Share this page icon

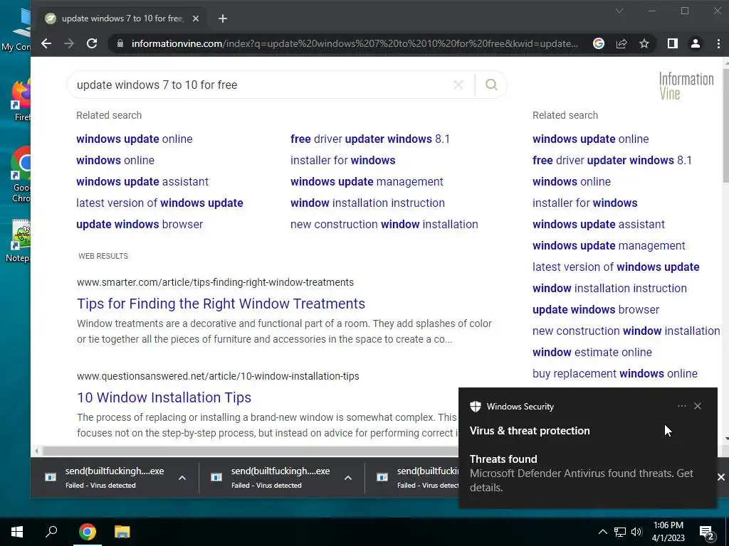(x=622, y=43)
